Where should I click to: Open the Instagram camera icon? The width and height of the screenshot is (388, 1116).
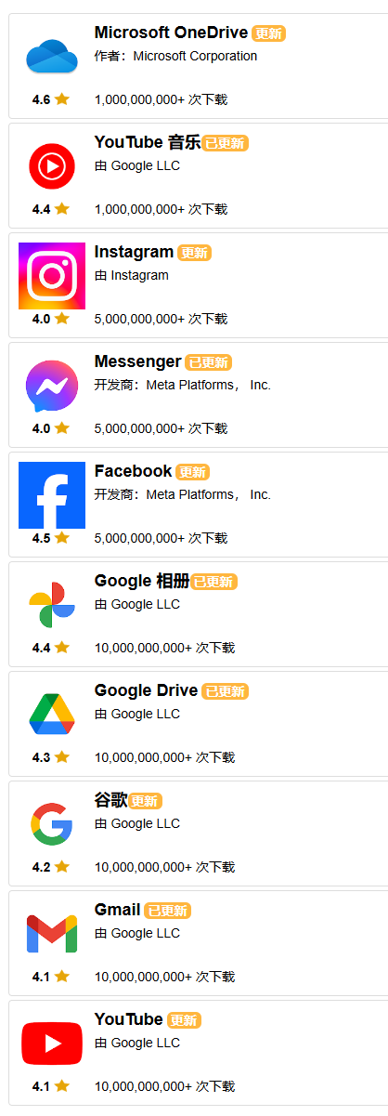pyautogui.click(x=52, y=276)
